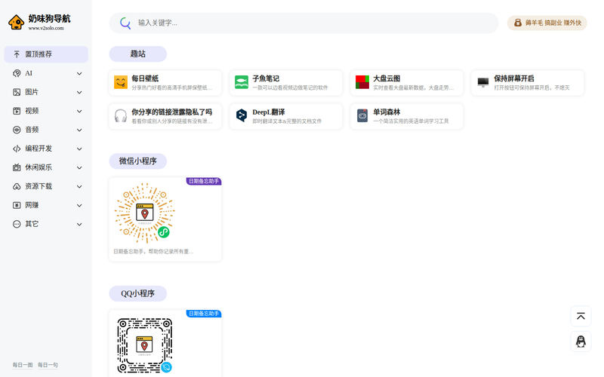Click the QQ penguin contact icon
Screen dimensions: 604x377
(581, 342)
